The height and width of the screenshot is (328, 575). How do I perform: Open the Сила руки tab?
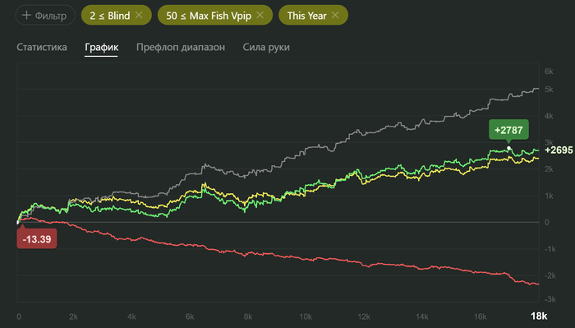(266, 48)
